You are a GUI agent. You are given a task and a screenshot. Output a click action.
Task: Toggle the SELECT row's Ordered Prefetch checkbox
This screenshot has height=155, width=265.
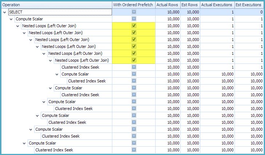[x=134, y=12]
